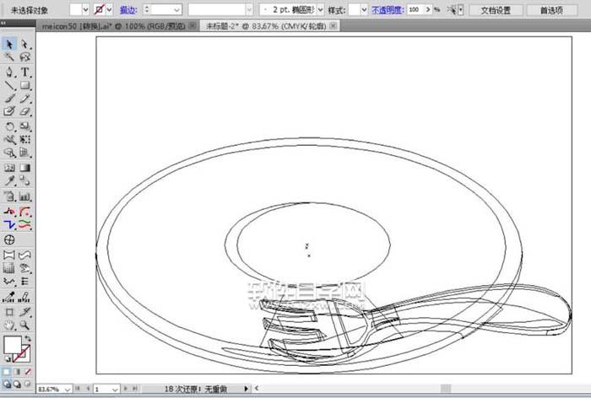Select the Scale tool
Screen dimensions: 591x398
[x=24, y=126]
